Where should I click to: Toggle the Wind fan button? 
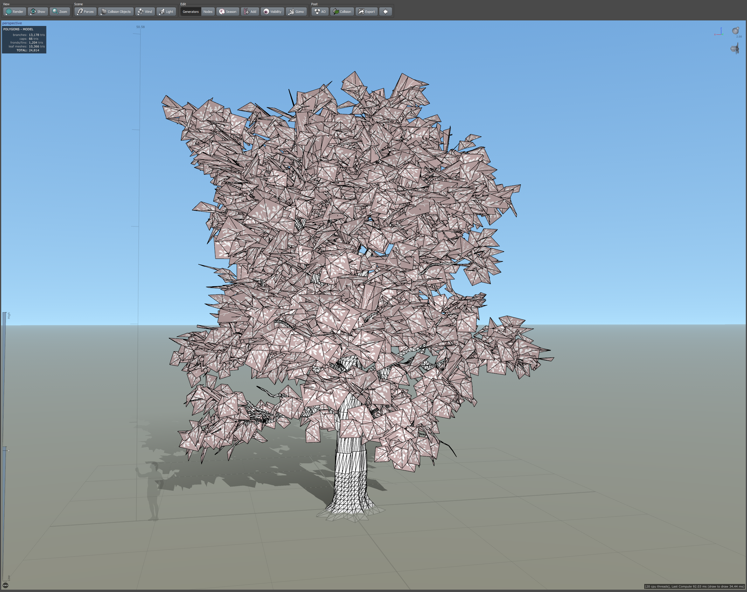coord(145,11)
